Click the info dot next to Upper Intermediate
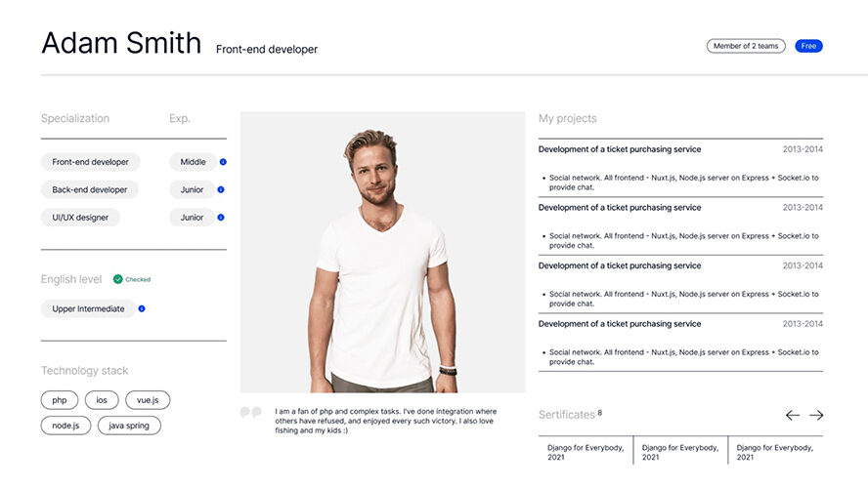The width and height of the screenshot is (868, 488). point(142,309)
